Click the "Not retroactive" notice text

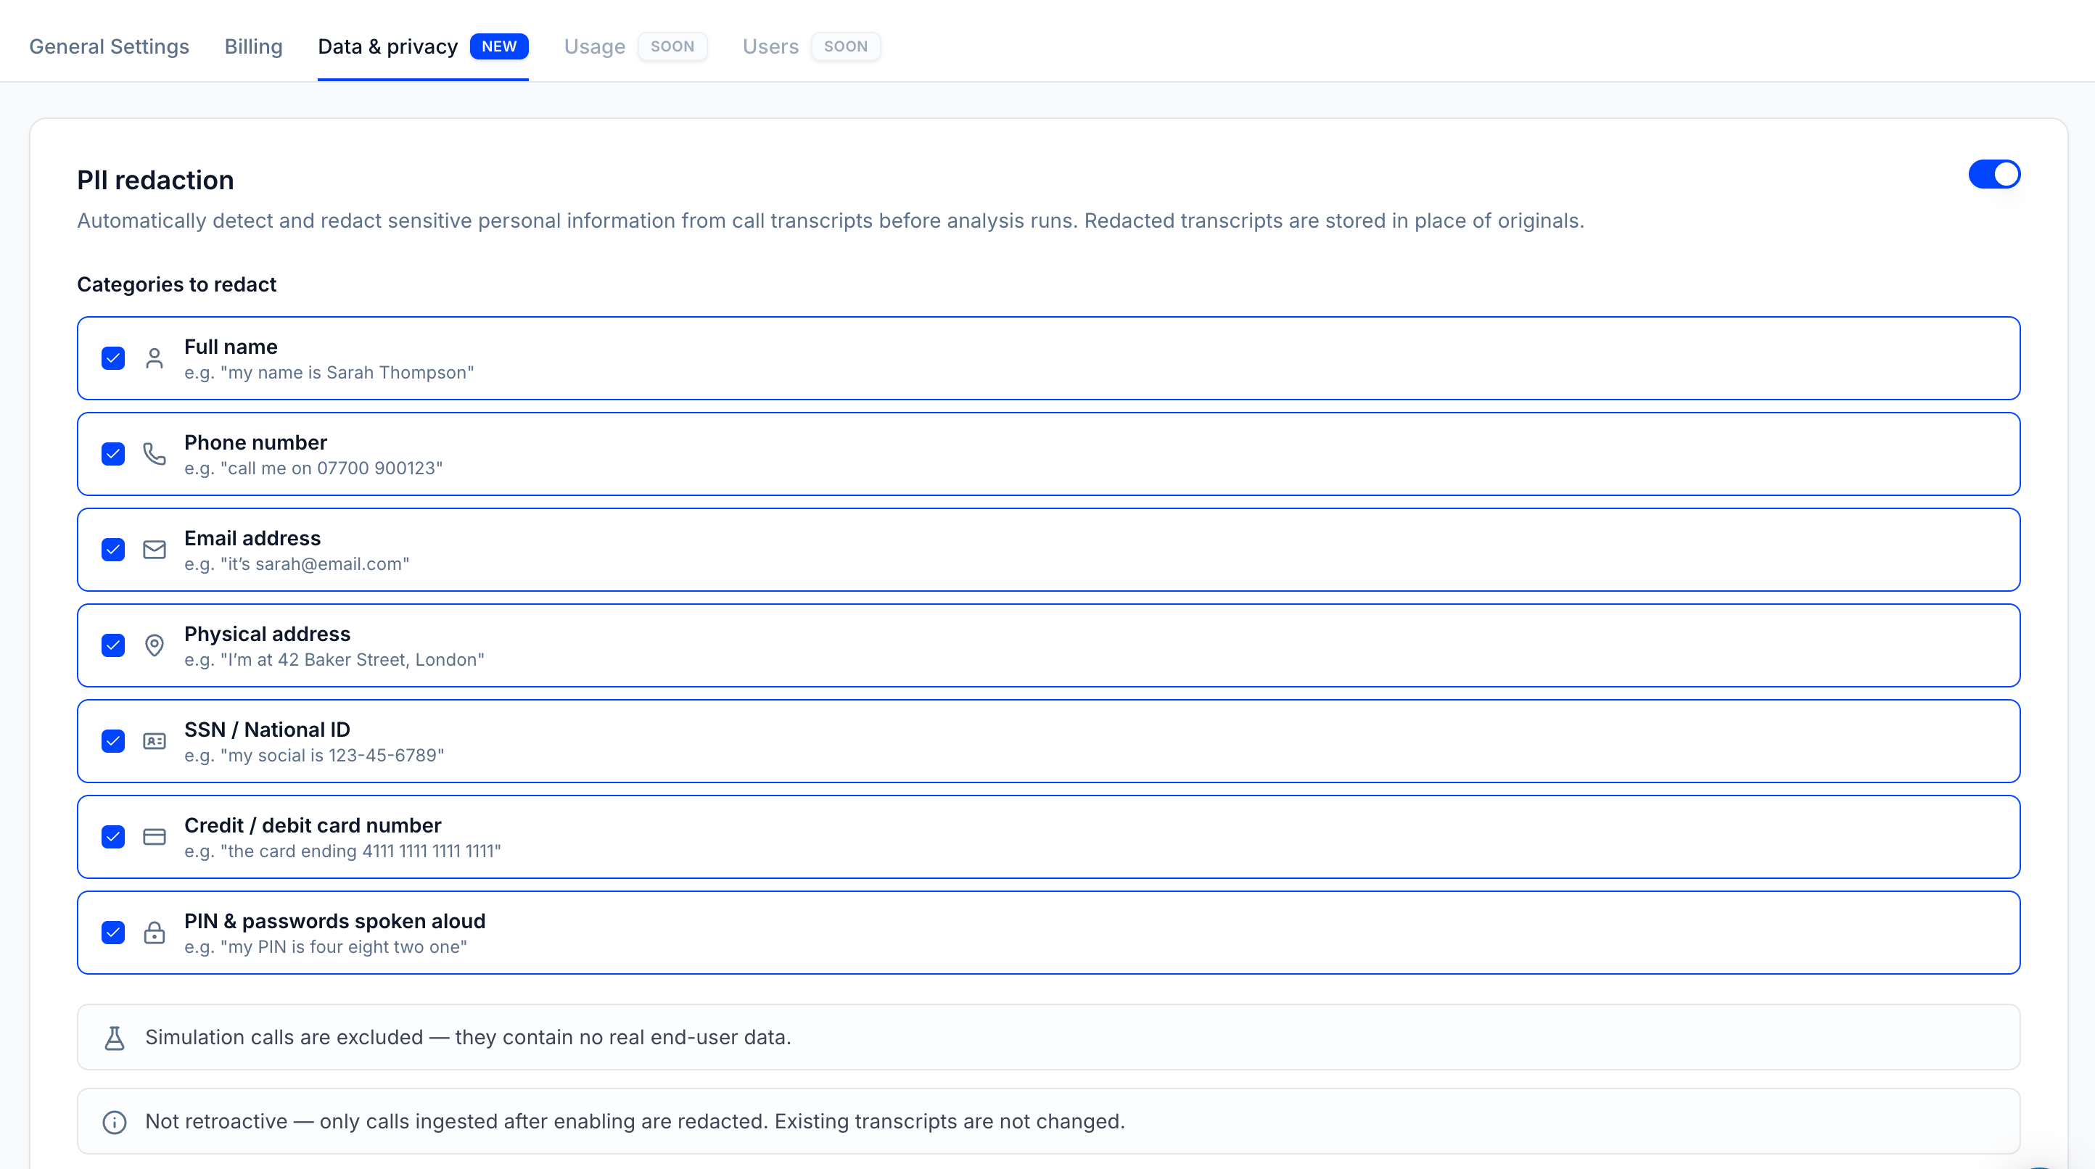coord(635,1122)
